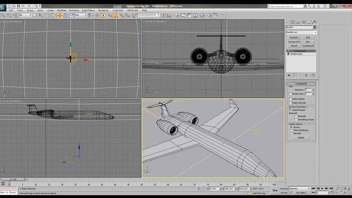352x198 pixels.
Task: Click the Render Iters spinner arrows
Action: 313,94
